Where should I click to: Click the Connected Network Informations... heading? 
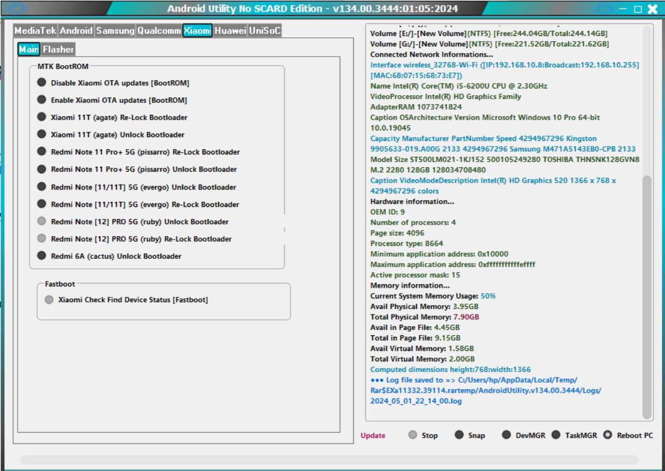coord(431,55)
